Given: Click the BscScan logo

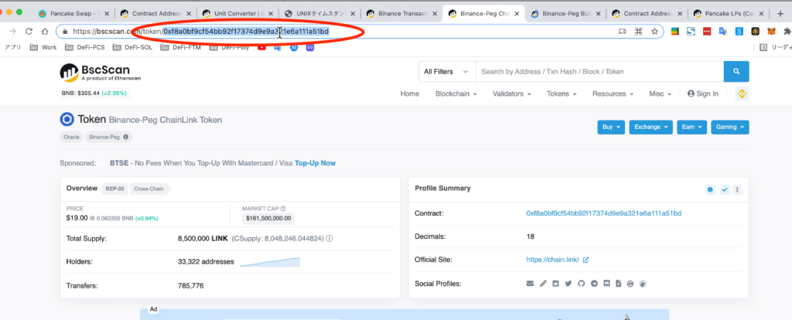Looking at the screenshot, I should pos(101,72).
